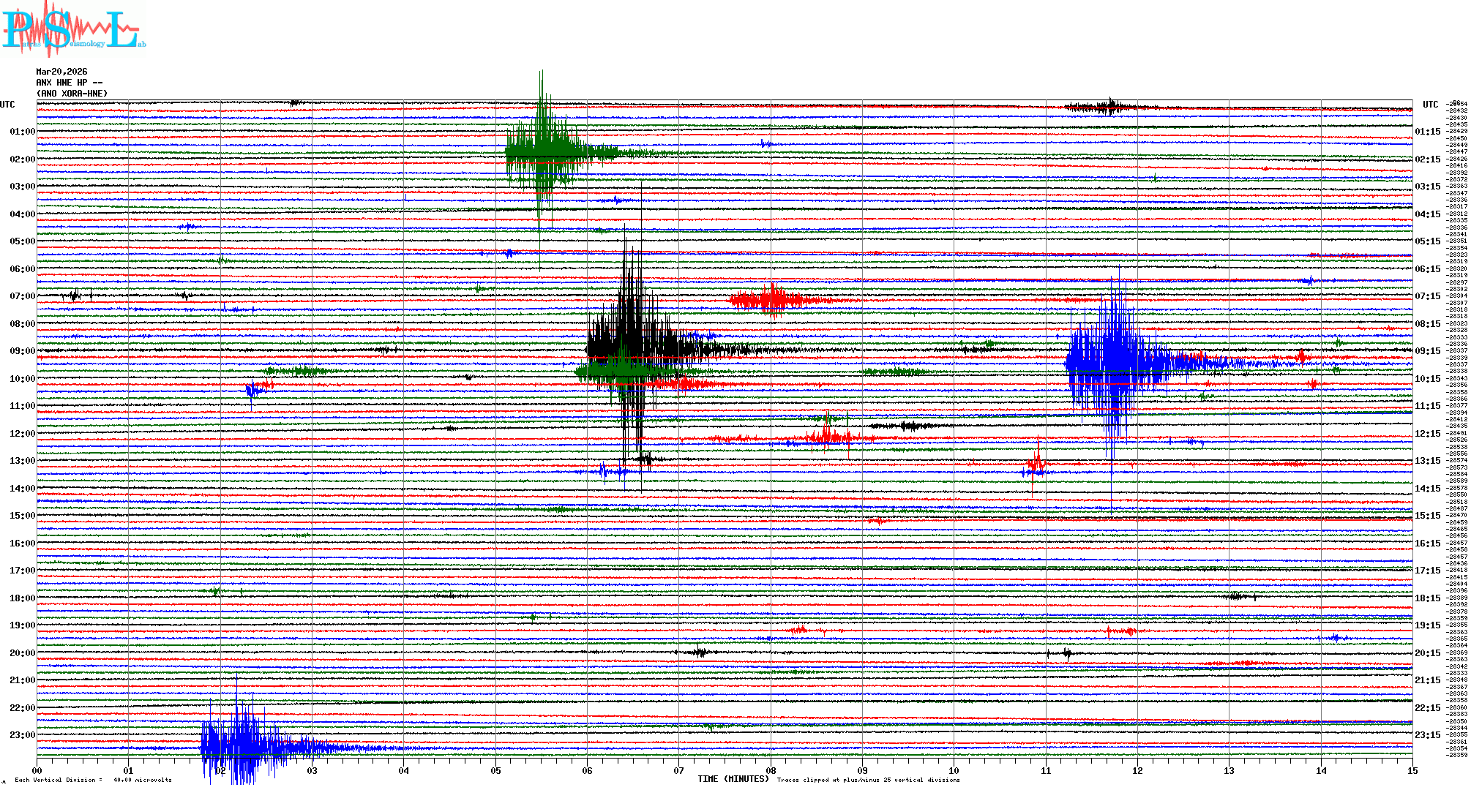The image size is (1471, 790).
Task: Click the PSL seismology lab logo
Action: 73,31
